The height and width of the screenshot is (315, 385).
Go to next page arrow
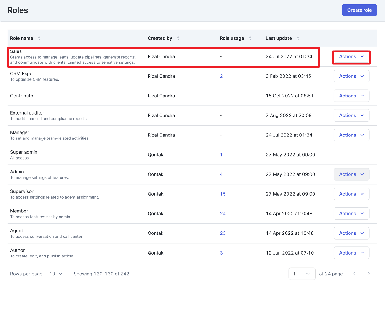[369, 274]
